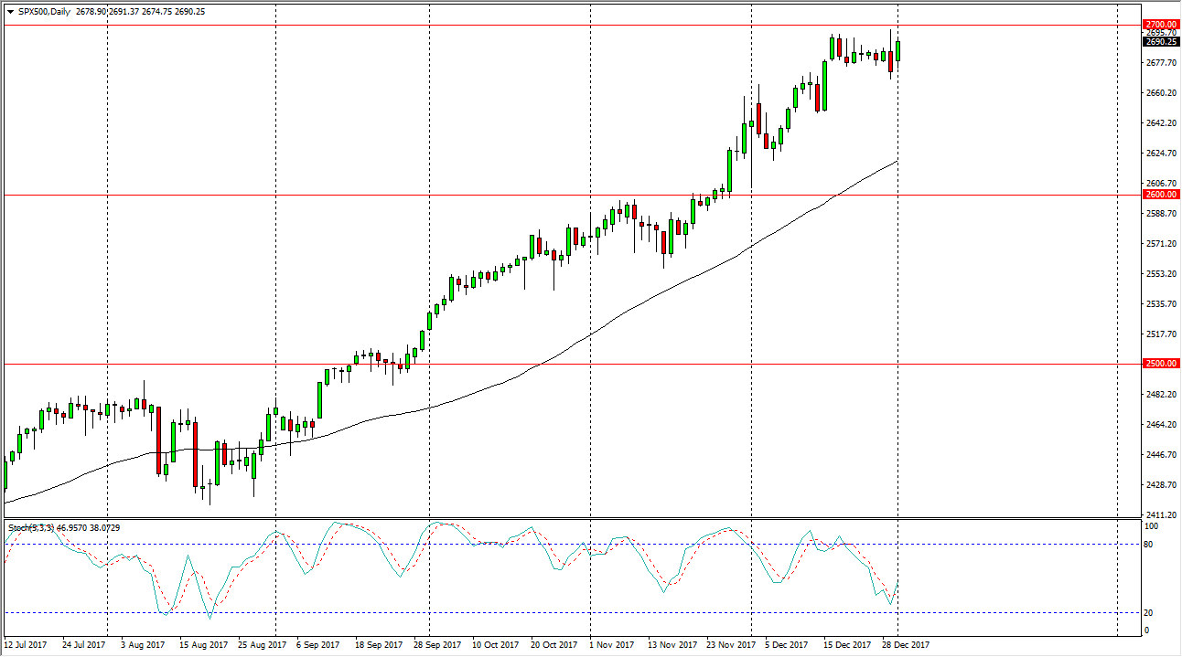1182x657 pixels.
Task: Select the current price tag 2690.25
Action: pyautogui.click(x=1160, y=41)
